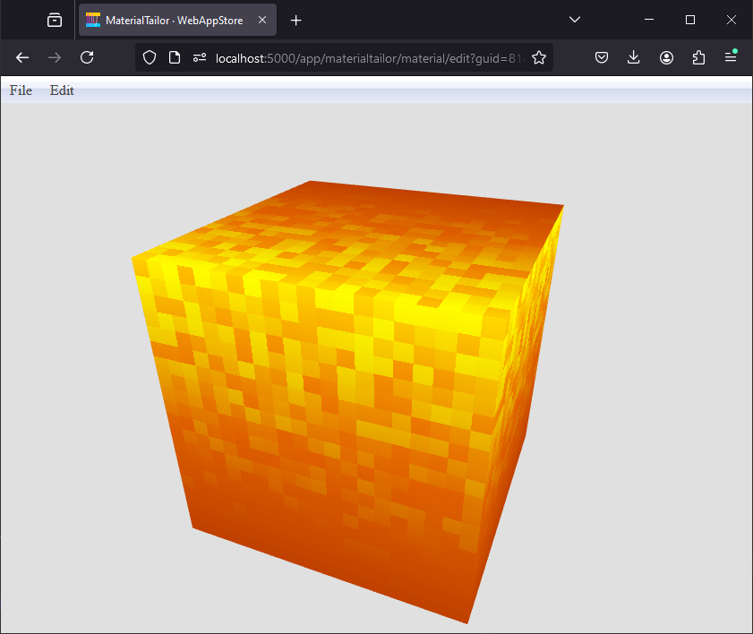
Task: Close the MaterialTailor tab
Action: [261, 20]
